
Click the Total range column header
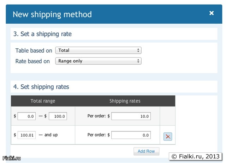pyautogui.click(x=43, y=101)
